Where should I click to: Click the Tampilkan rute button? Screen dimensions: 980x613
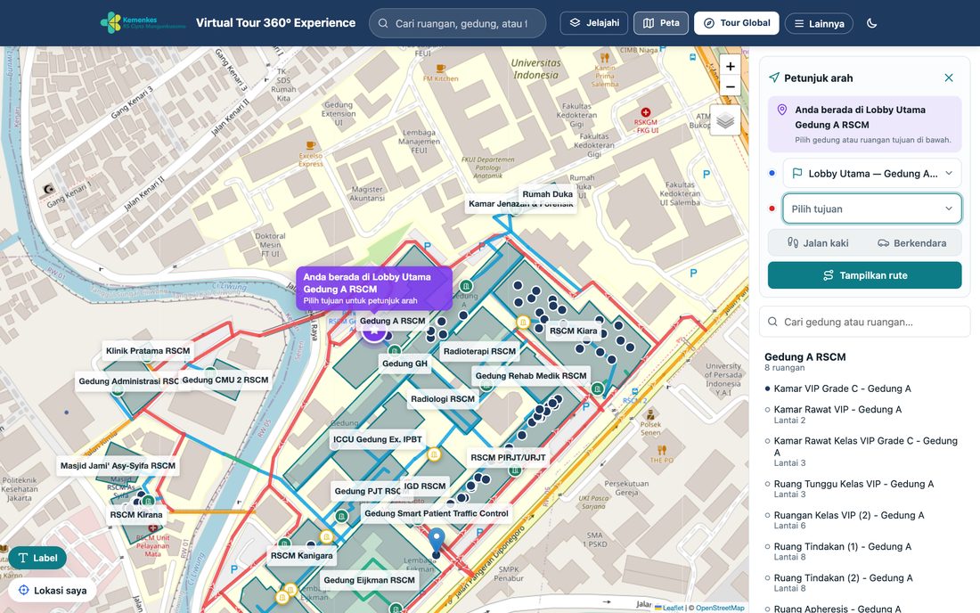click(864, 275)
